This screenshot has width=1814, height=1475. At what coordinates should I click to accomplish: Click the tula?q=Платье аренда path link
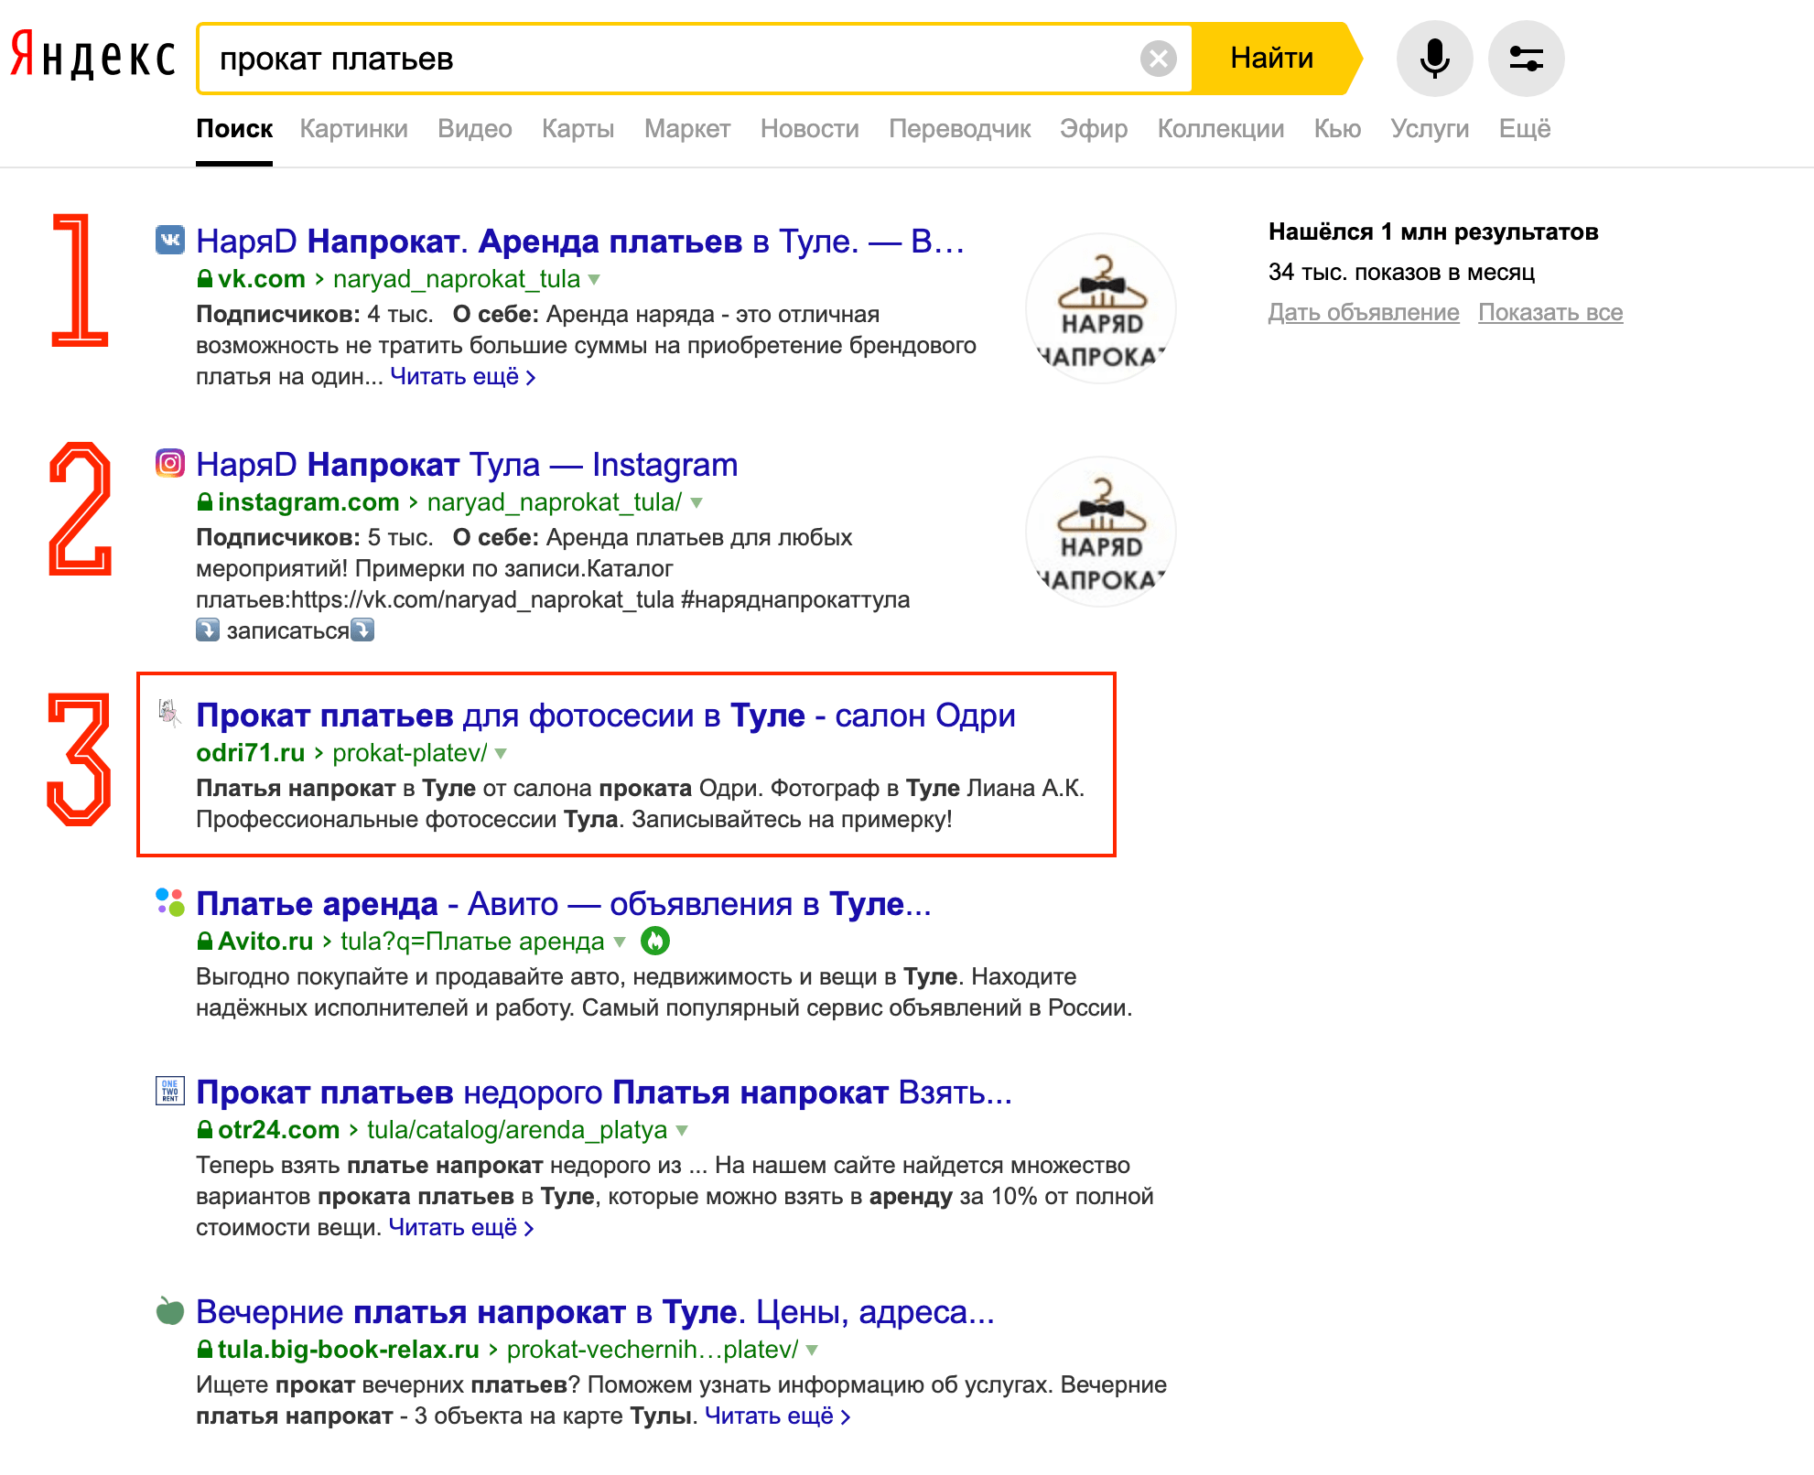(472, 941)
